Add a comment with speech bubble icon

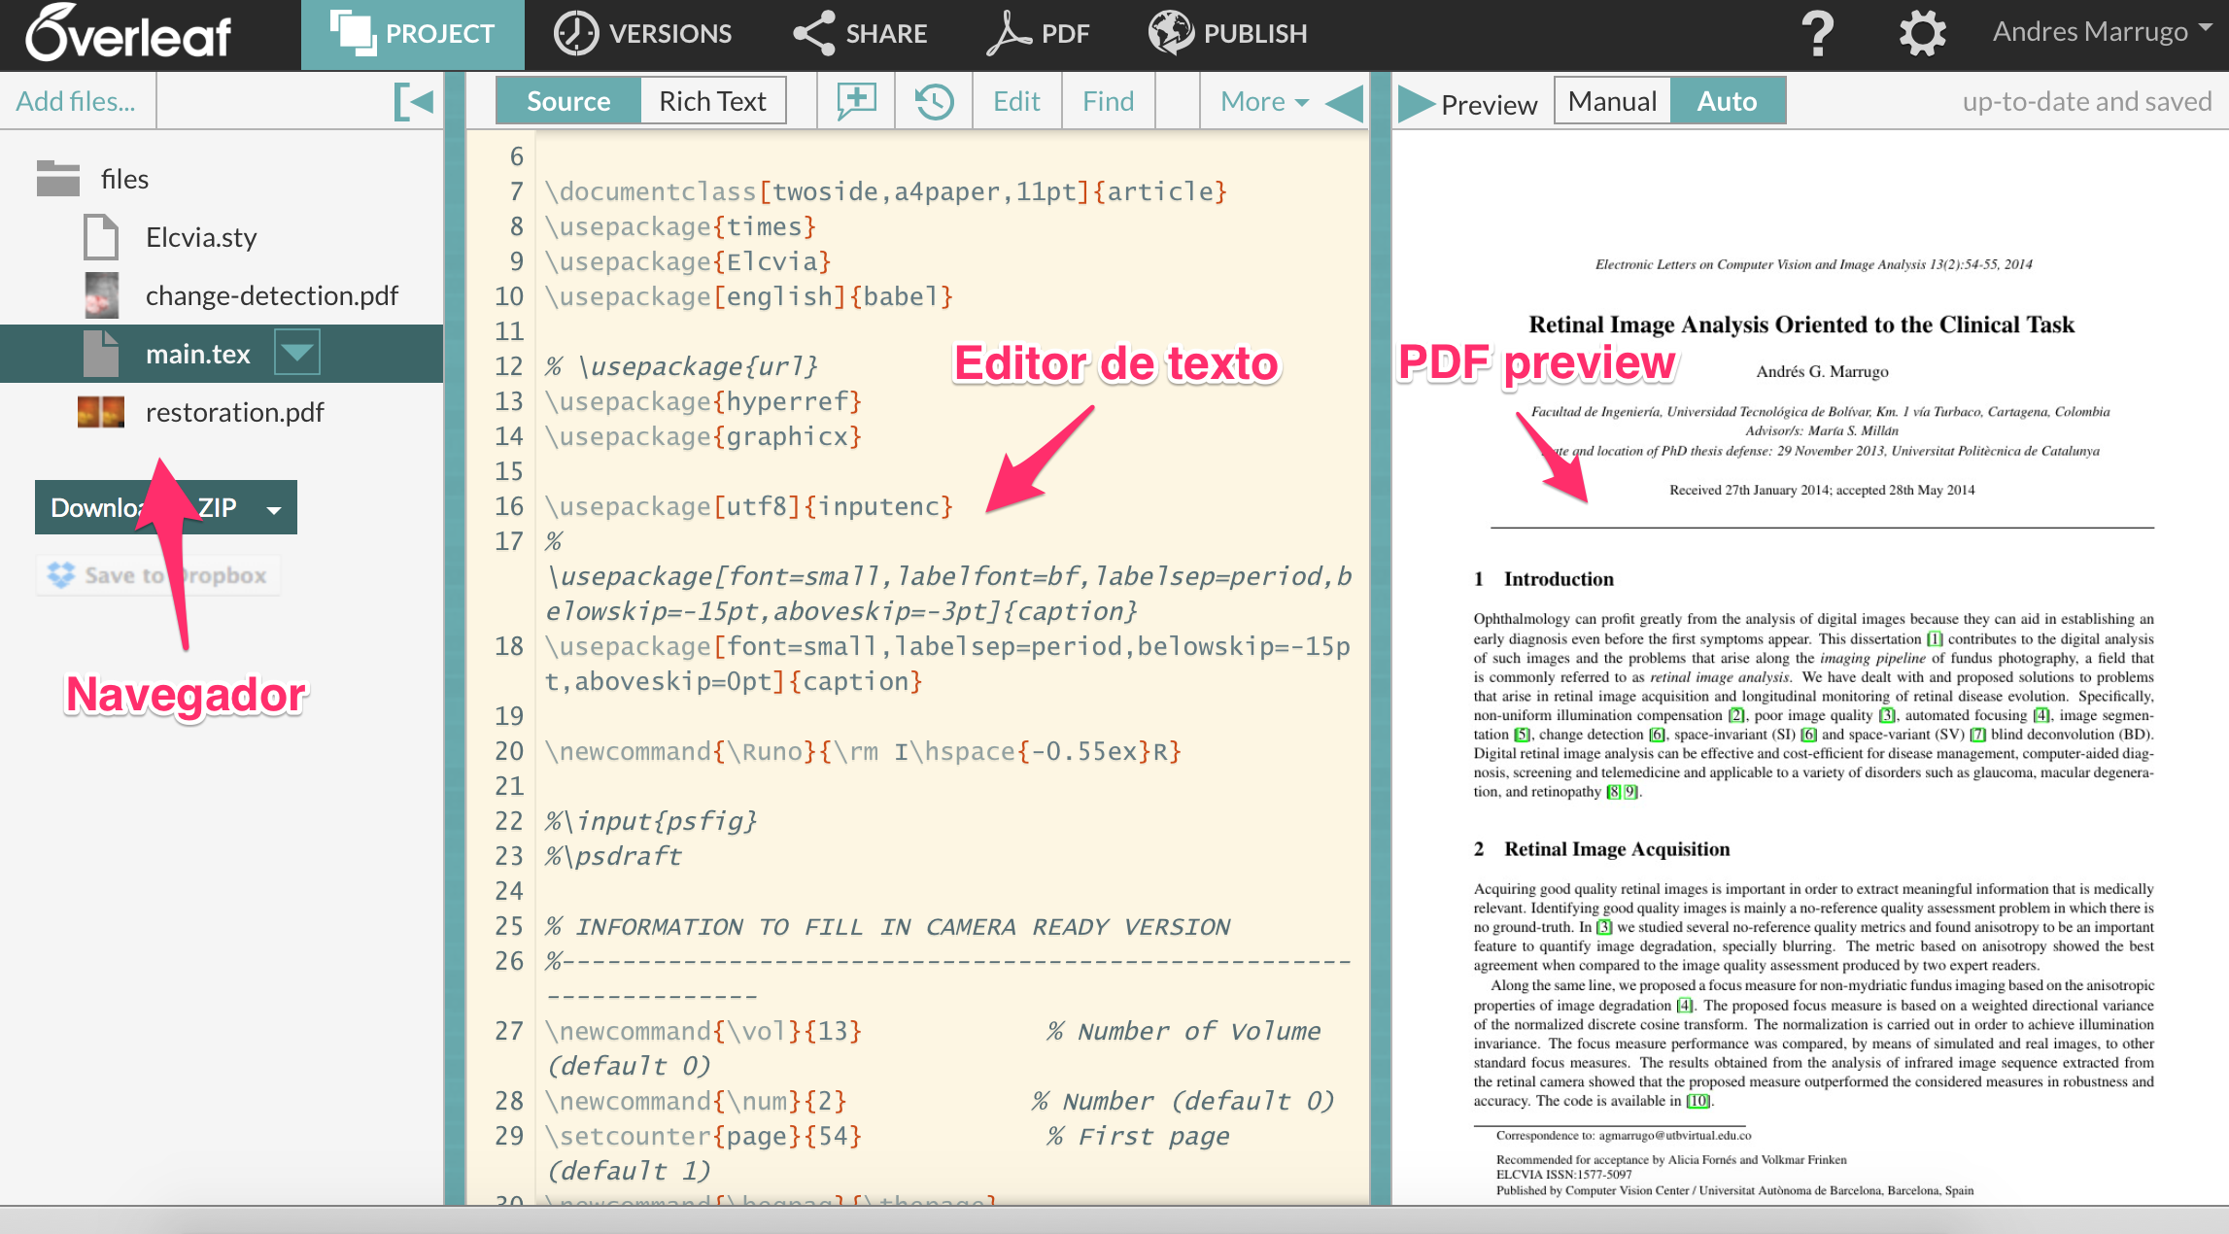(x=856, y=101)
